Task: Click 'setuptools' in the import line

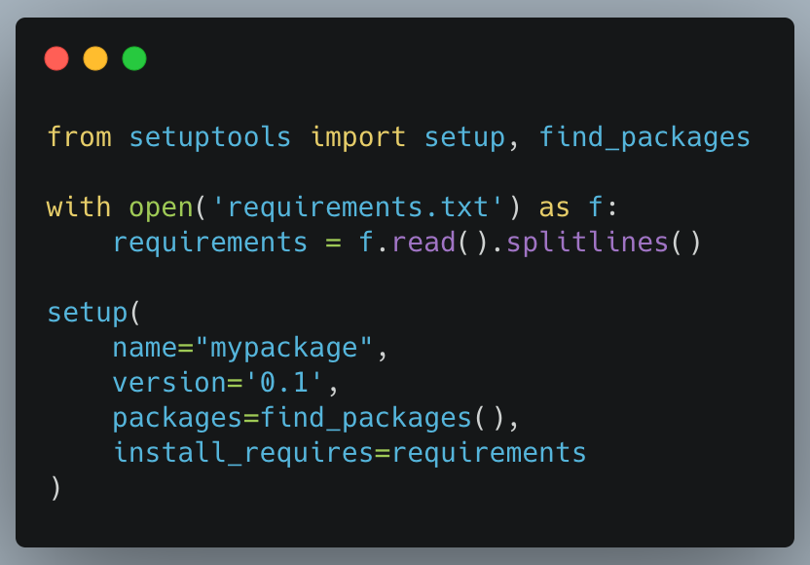Action: pos(209,138)
